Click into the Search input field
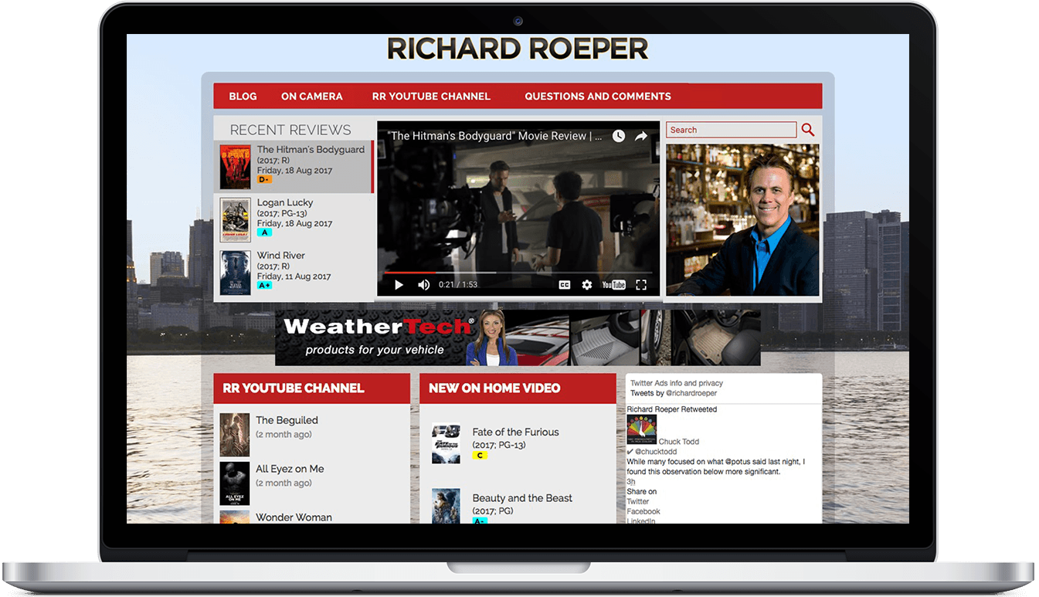This screenshot has width=1039, height=597. coord(731,130)
